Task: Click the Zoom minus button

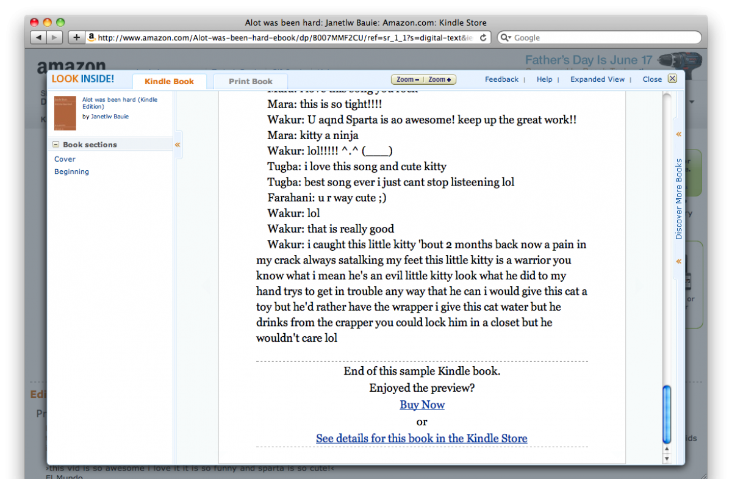Action: [407, 79]
